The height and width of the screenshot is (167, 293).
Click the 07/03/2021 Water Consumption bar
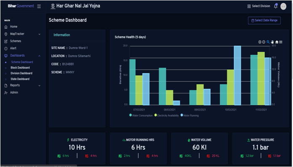pyautogui.click(x=133, y=82)
